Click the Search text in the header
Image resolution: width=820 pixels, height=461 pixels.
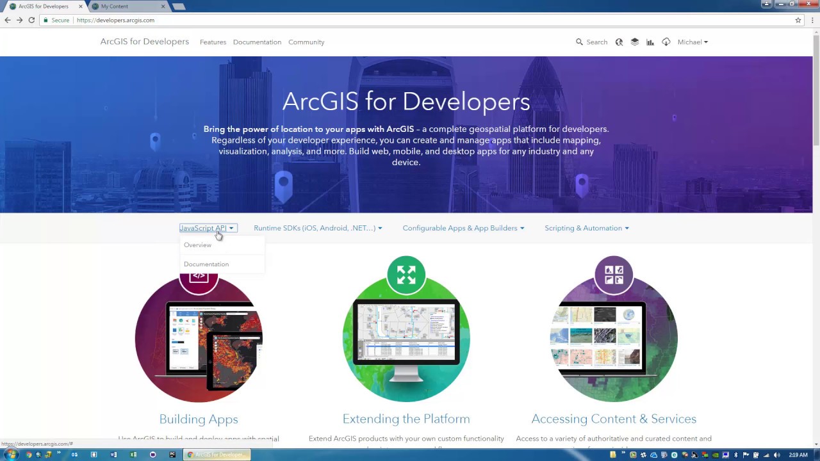click(596, 42)
